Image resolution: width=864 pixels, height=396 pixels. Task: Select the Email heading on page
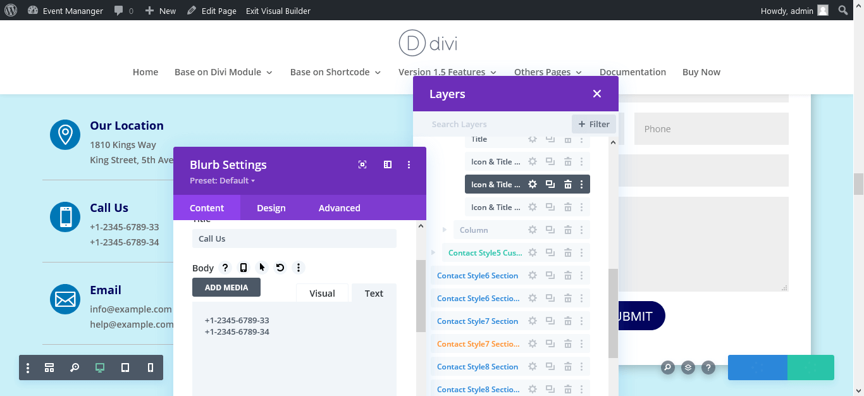pos(106,290)
